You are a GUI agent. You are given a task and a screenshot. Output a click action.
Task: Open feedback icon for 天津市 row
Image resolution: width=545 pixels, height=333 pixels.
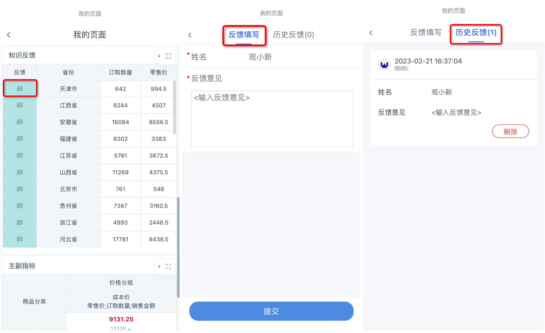[x=20, y=89]
